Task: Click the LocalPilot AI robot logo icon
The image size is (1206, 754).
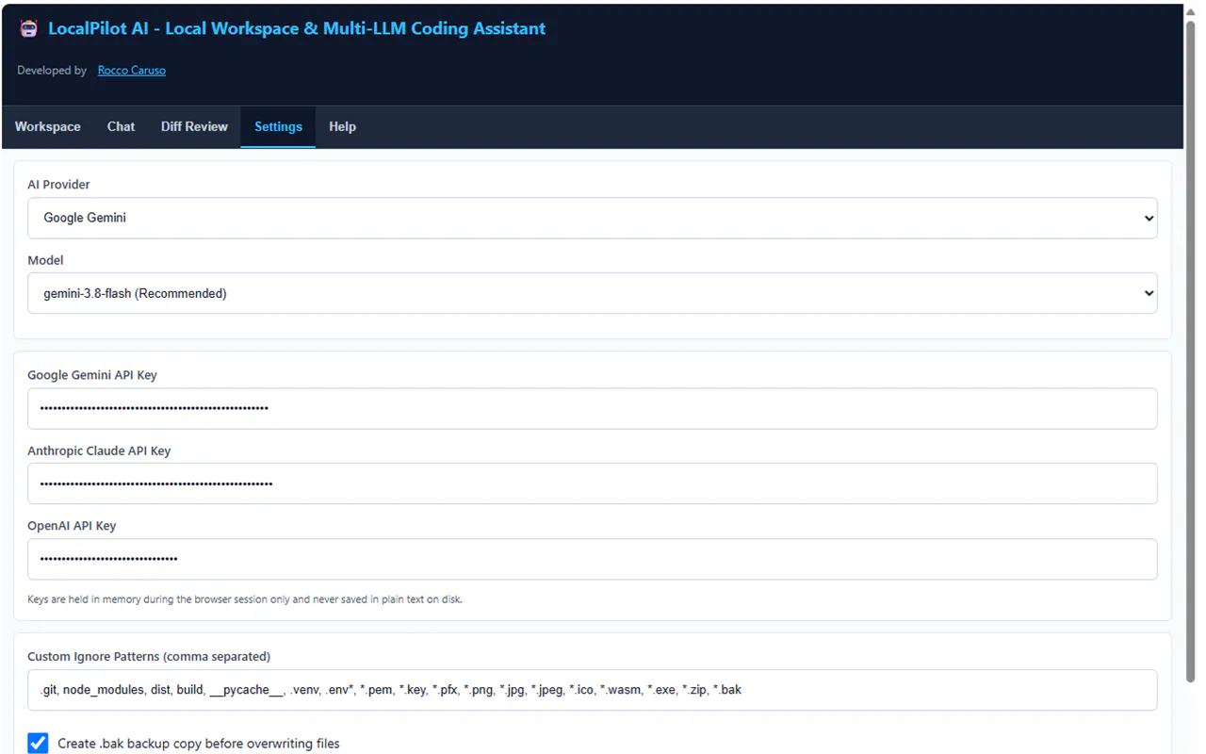Action: pyautogui.click(x=29, y=28)
